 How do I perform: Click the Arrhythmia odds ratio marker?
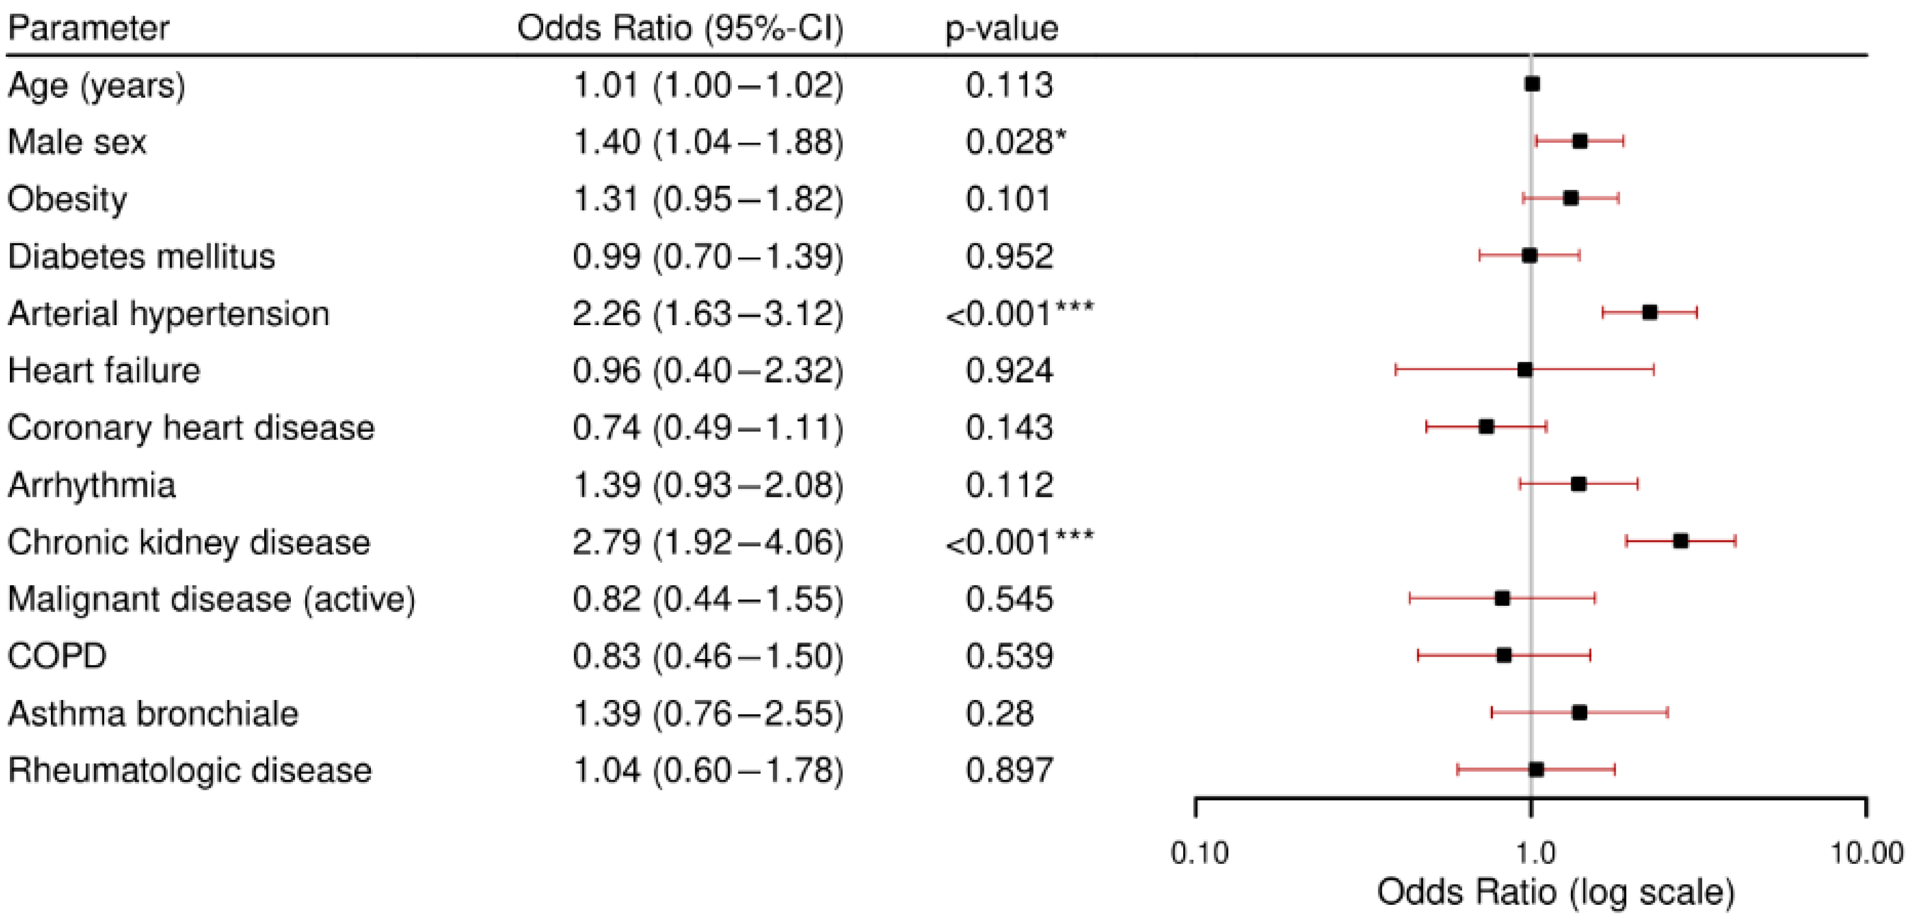(1579, 484)
